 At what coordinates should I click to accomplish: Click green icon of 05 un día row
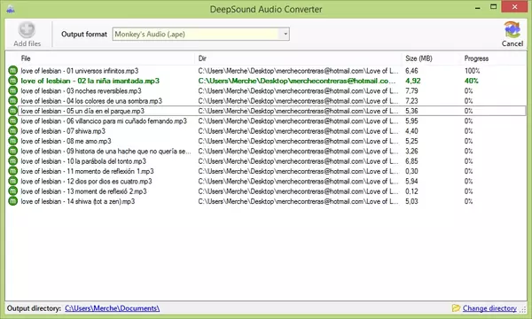(12, 111)
